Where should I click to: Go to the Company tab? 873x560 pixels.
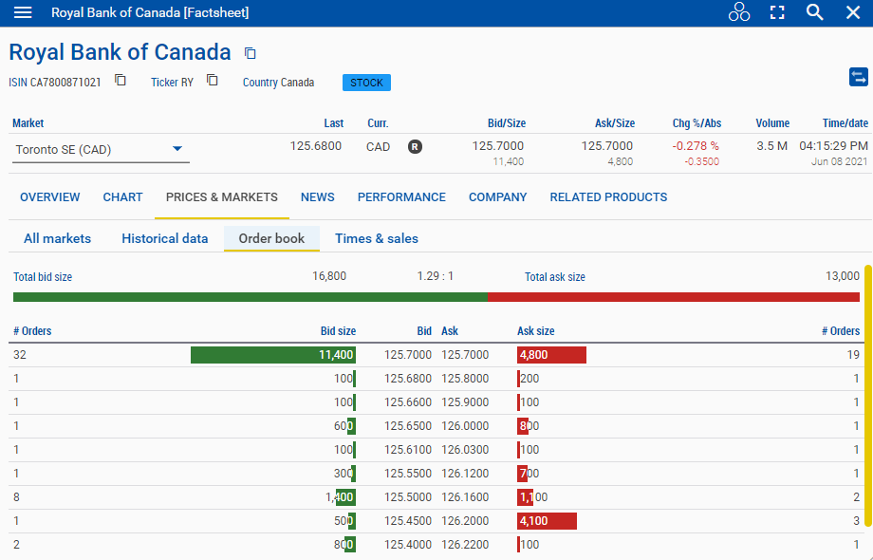pyautogui.click(x=498, y=197)
